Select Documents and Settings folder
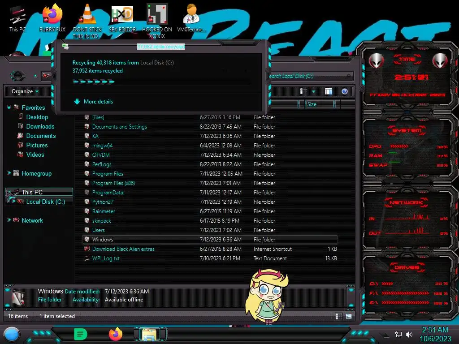 pyautogui.click(x=210, y=126)
